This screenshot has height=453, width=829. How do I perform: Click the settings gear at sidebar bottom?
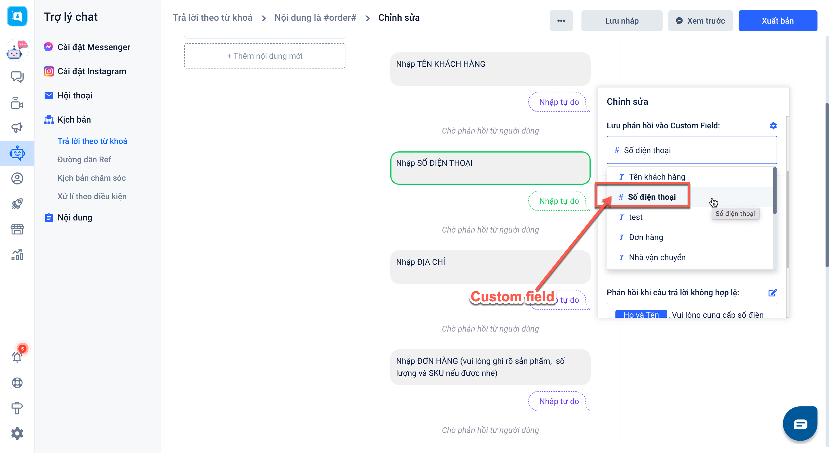[x=17, y=433]
